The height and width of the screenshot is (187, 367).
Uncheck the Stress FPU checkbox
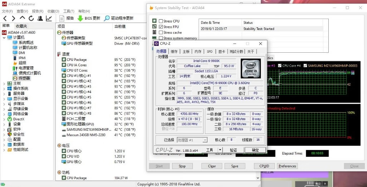pos(161,27)
